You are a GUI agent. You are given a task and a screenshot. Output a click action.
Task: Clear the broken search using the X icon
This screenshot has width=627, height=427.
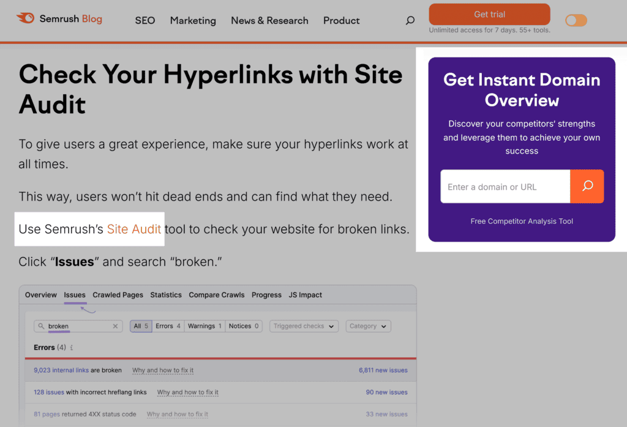pos(115,326)
